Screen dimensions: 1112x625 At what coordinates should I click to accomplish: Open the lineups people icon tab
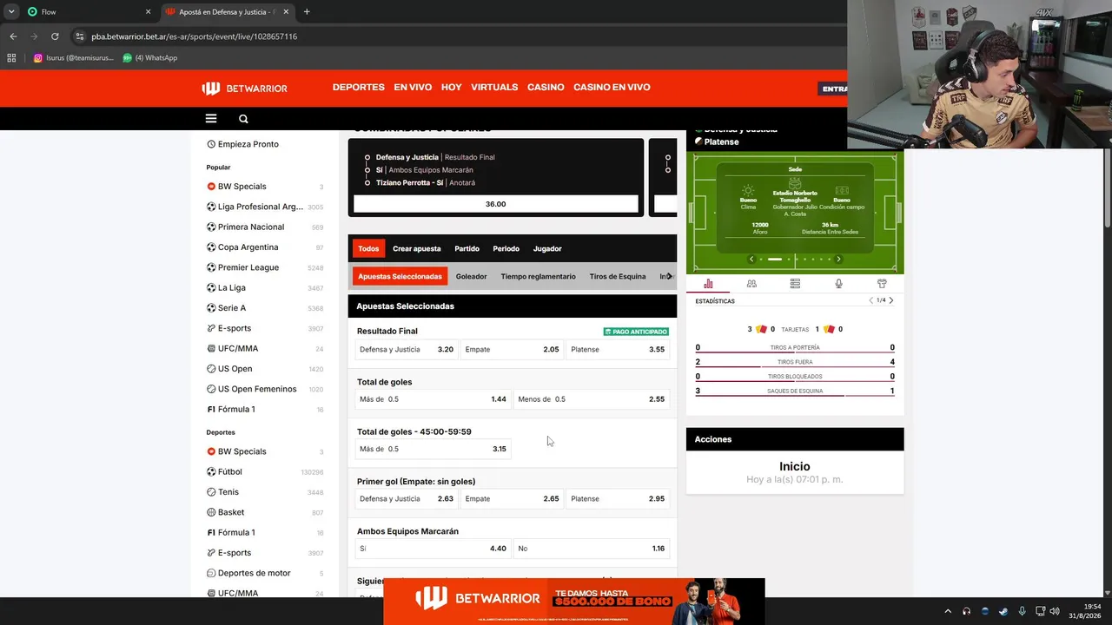tap(751, 284)
